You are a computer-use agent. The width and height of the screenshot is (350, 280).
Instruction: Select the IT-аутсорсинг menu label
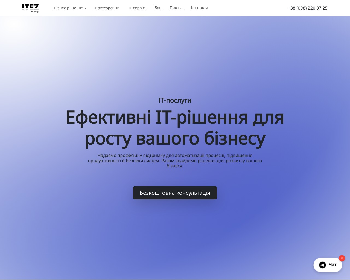(x=106, y=8)
